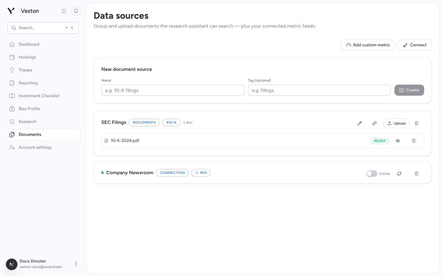Go to Holdings
442x276 pixels.
(43, 57)
